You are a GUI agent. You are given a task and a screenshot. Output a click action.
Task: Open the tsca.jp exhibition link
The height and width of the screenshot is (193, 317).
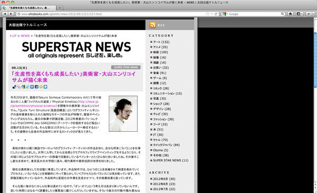54,104
